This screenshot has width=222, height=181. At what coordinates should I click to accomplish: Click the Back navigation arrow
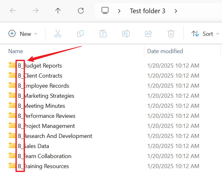coord(13,11)
